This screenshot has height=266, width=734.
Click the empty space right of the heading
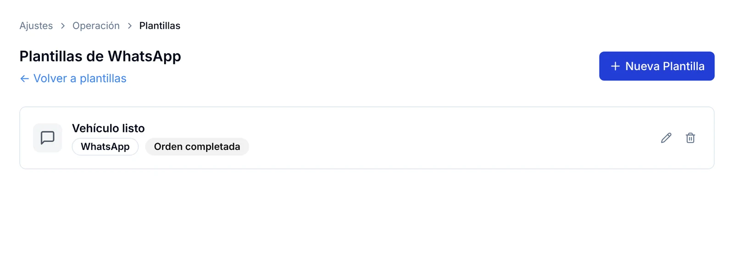pos(390,60)
